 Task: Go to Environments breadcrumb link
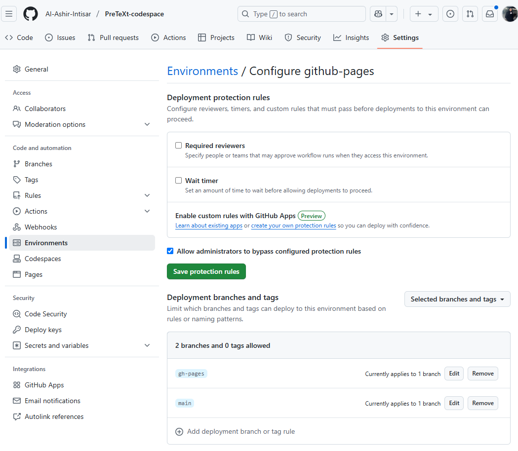(202, 71)
